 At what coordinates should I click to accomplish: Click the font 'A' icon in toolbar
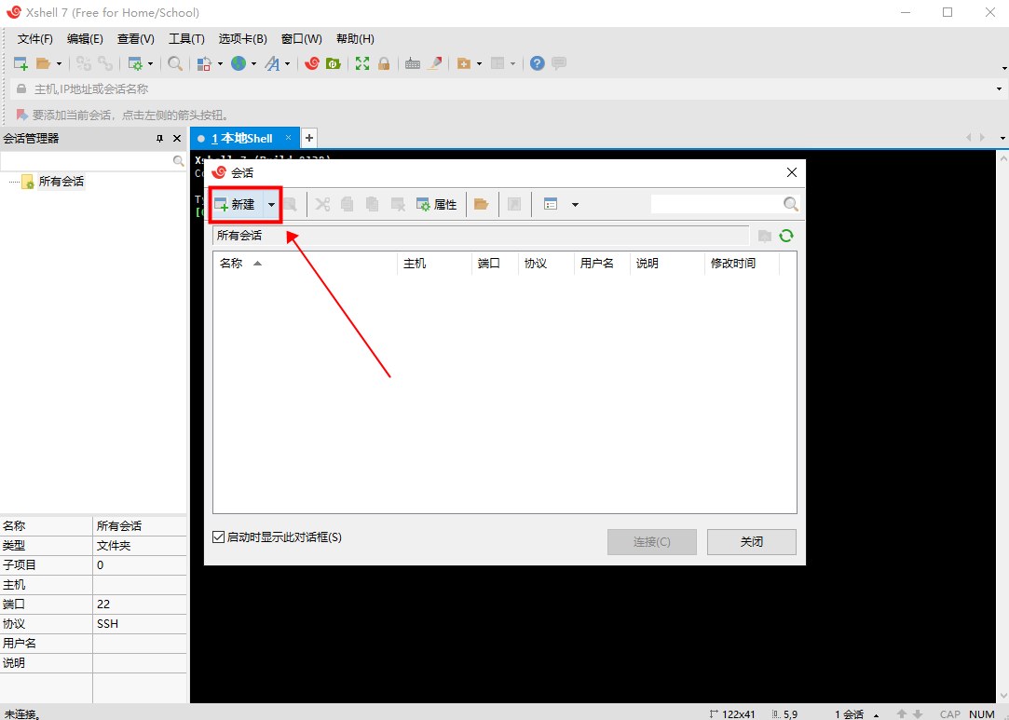coord(273,63)
